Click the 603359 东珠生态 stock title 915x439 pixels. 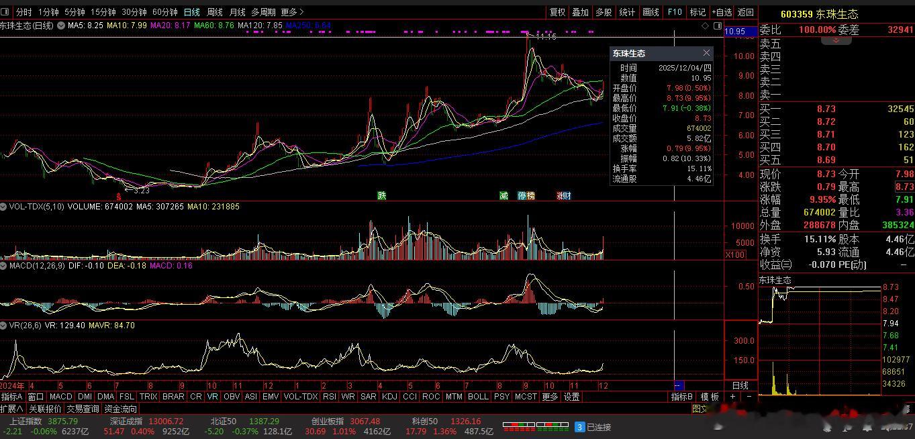click(x=819, y=14)
